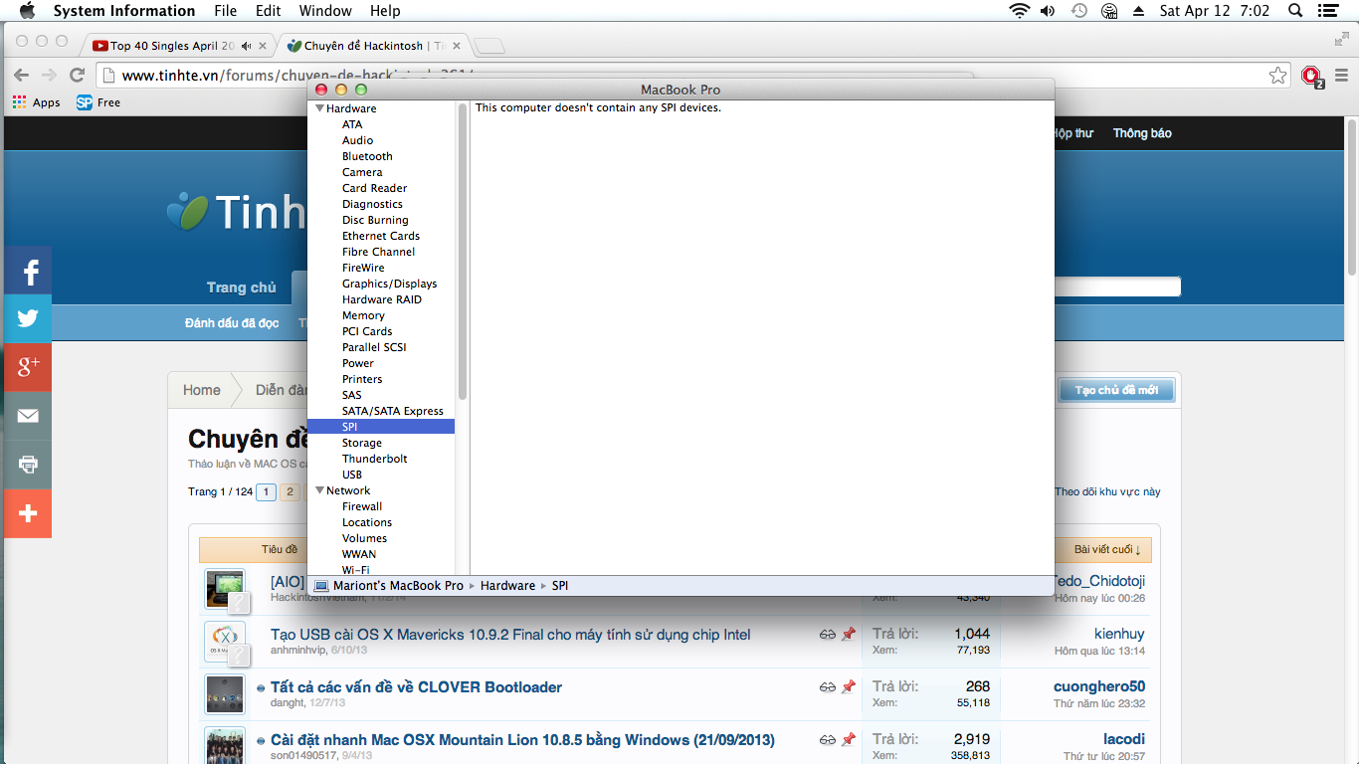Open the File menu
This screenshot has width=1359, height=764.
pyautogui.click(x=226, y=11)
